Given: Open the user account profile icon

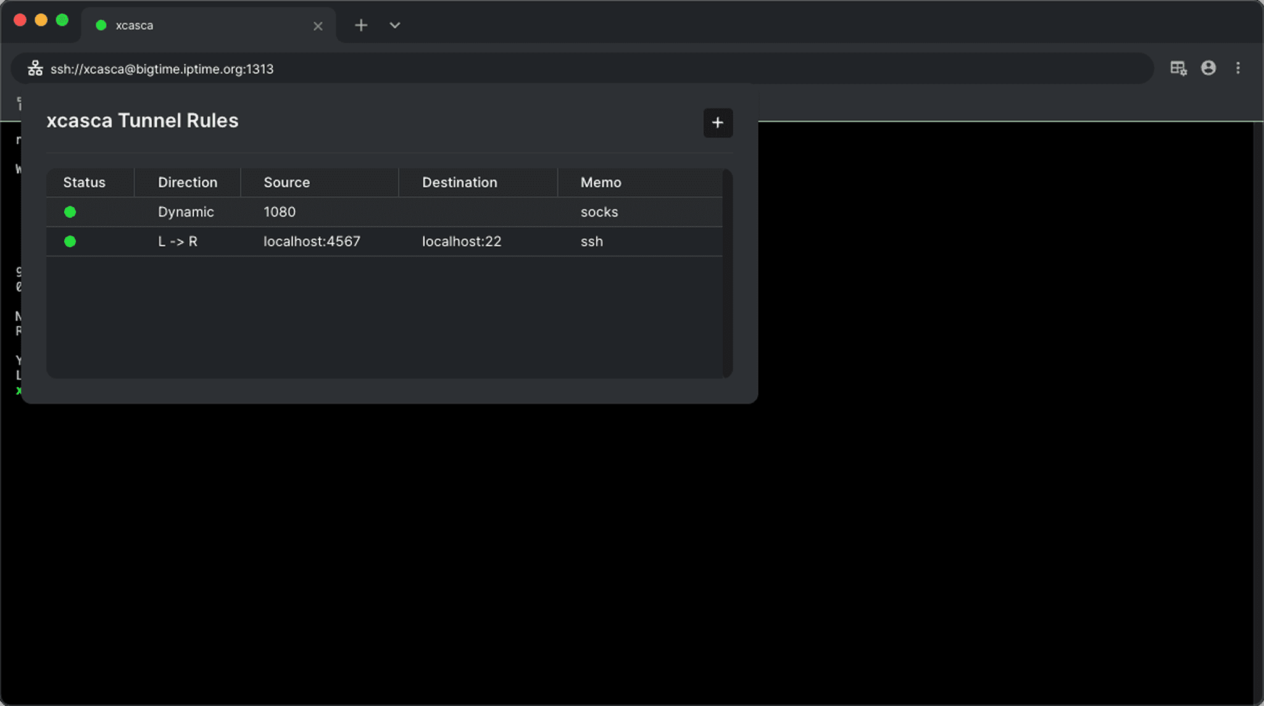Looking at the screenshot, I should pos(1208,68).
